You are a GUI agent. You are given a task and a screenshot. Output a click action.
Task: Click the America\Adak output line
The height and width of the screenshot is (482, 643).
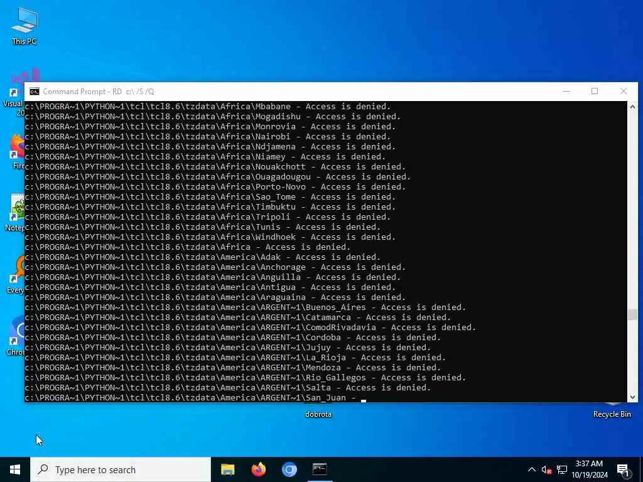tap(203, 257)
